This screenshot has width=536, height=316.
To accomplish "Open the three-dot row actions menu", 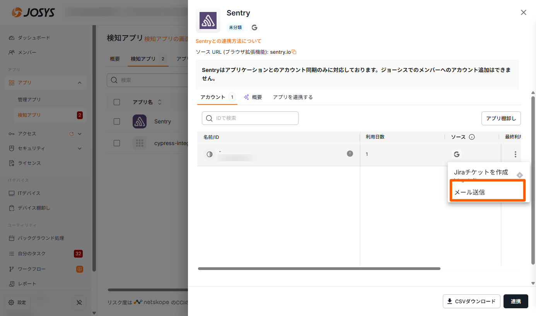I will click(x=515, y=154).
